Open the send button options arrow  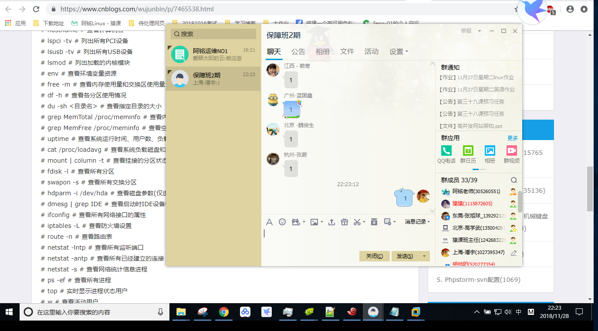point(424,256)
